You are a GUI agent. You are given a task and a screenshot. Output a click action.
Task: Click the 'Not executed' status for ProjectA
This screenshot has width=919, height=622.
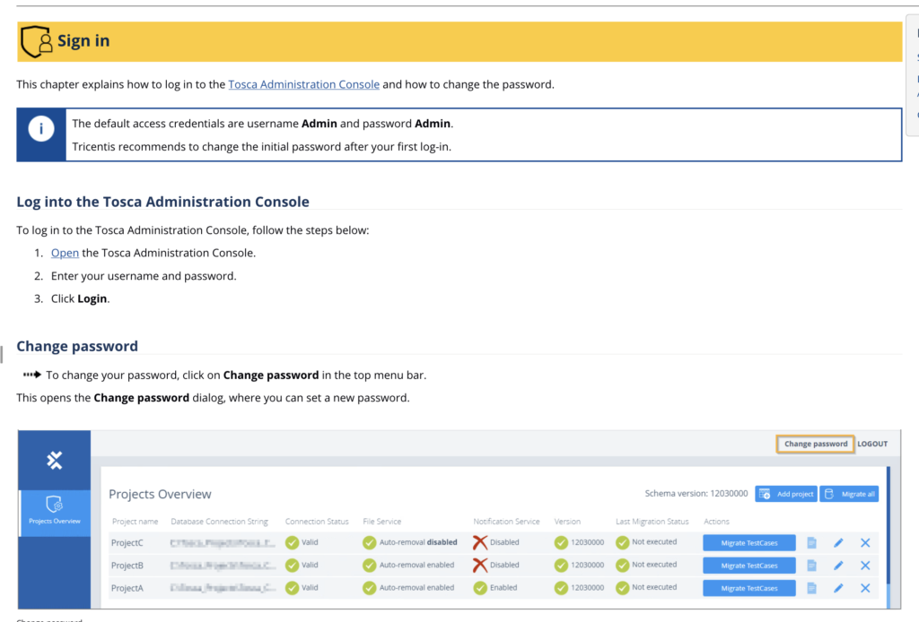click(654, 587)
